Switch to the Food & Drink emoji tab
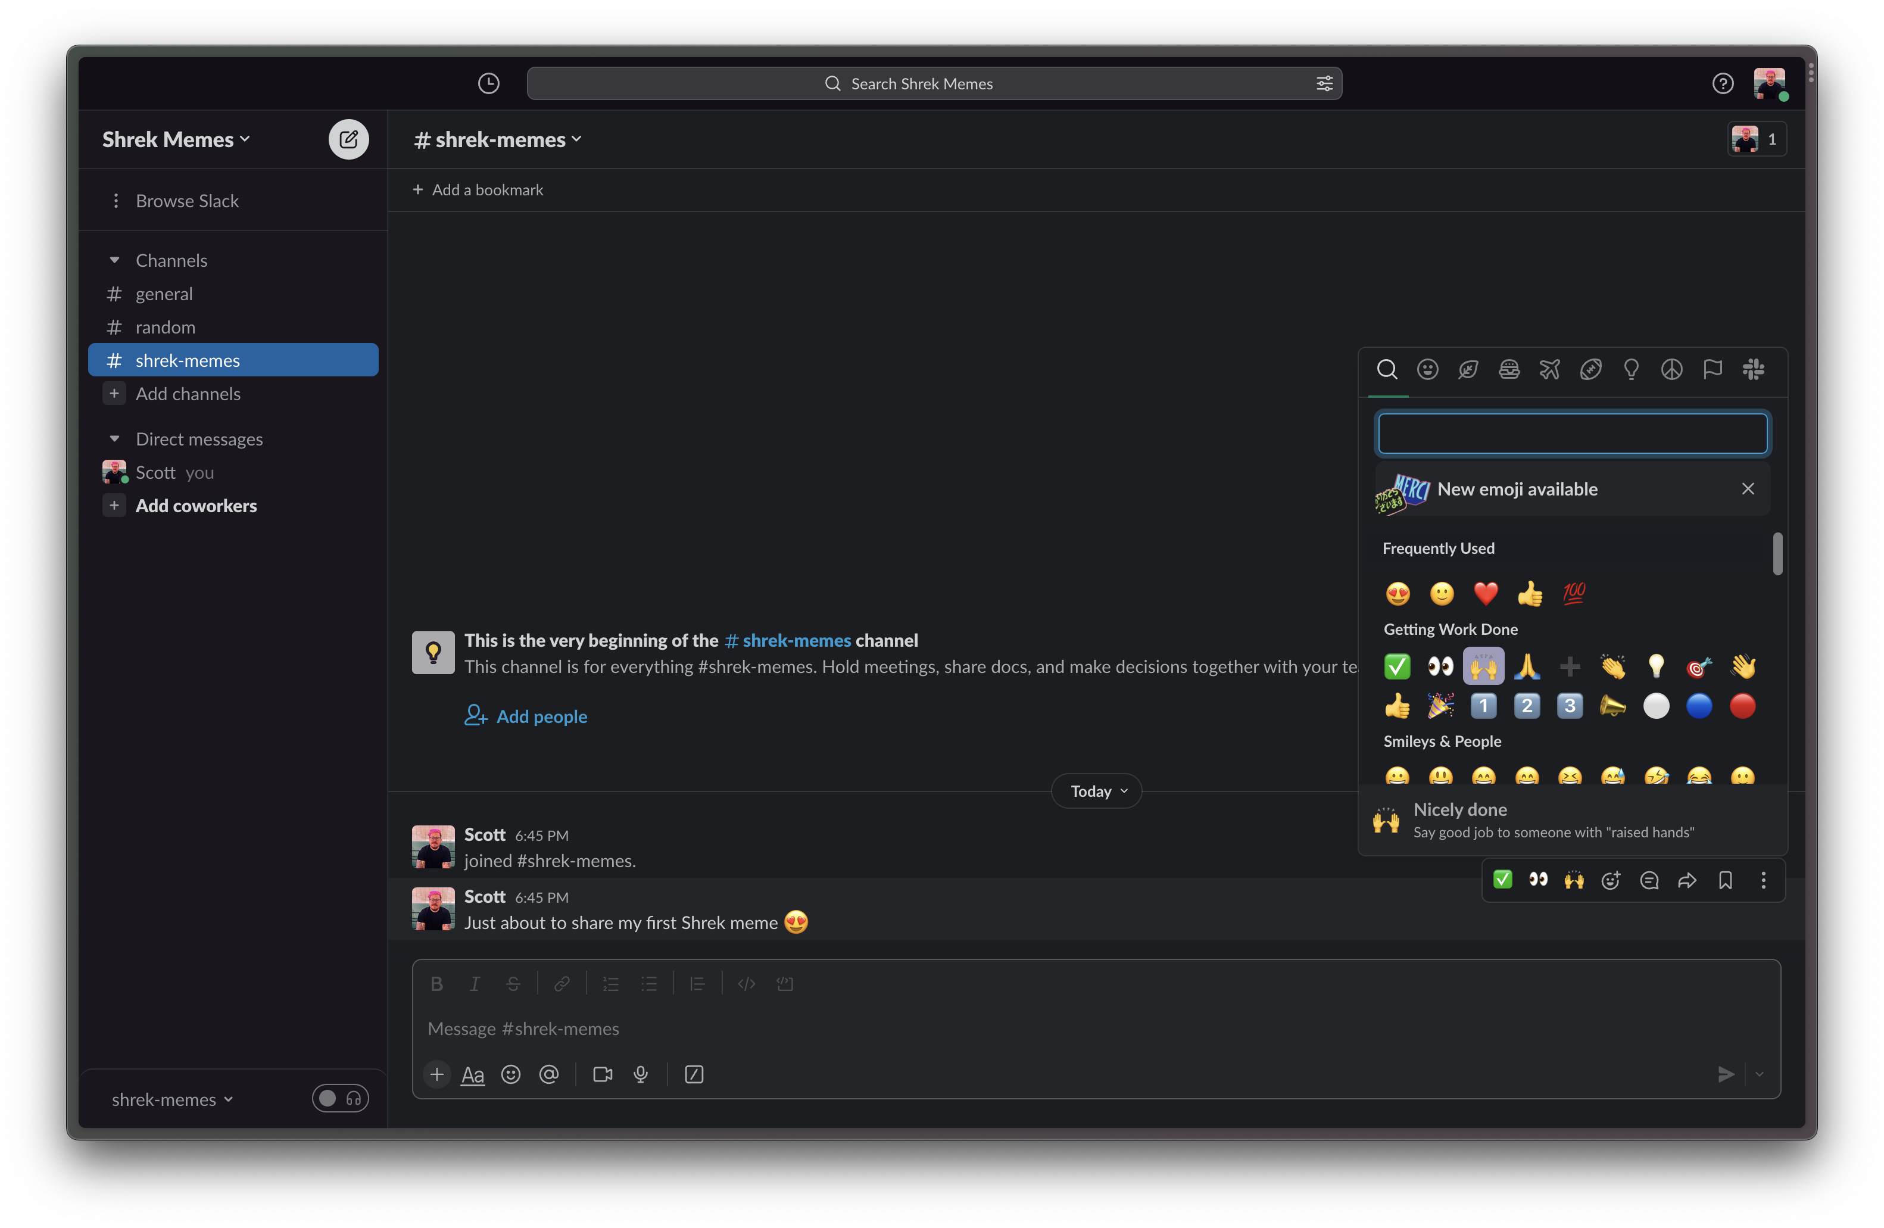Image resolution: width=1884 pixels, height=1228 pixels. (1509, 369)
